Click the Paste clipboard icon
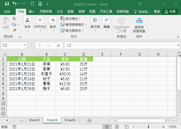Image resolution: width=181 pixels, height=129 pixels. (6, 21)
